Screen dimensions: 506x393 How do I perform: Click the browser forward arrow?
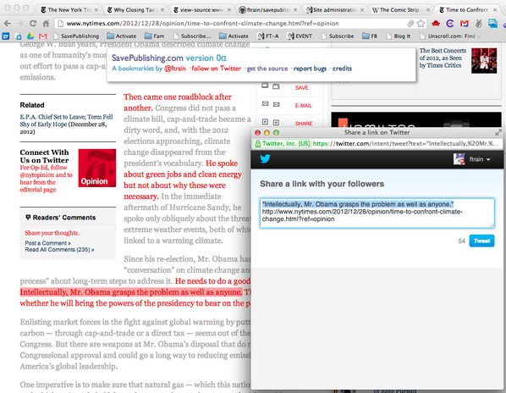tap(20, 23)
